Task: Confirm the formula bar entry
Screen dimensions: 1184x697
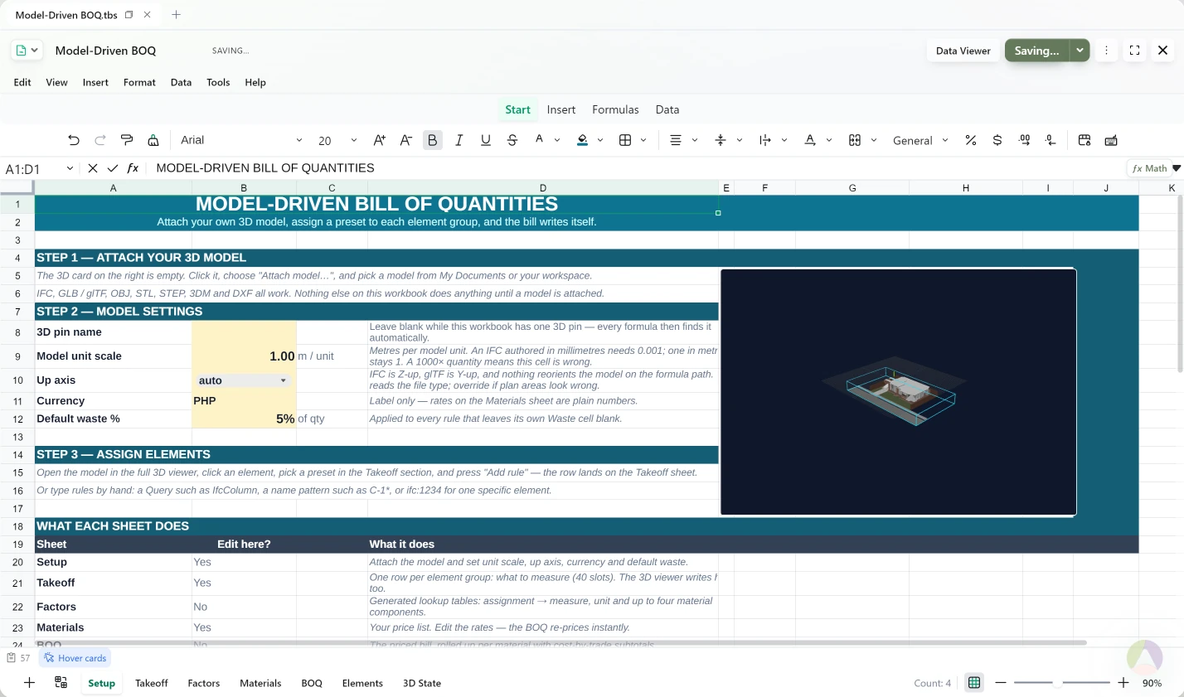Action: (113, 168)
